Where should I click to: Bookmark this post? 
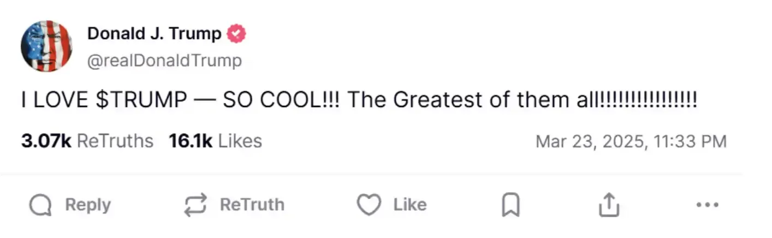click(510, 206)
